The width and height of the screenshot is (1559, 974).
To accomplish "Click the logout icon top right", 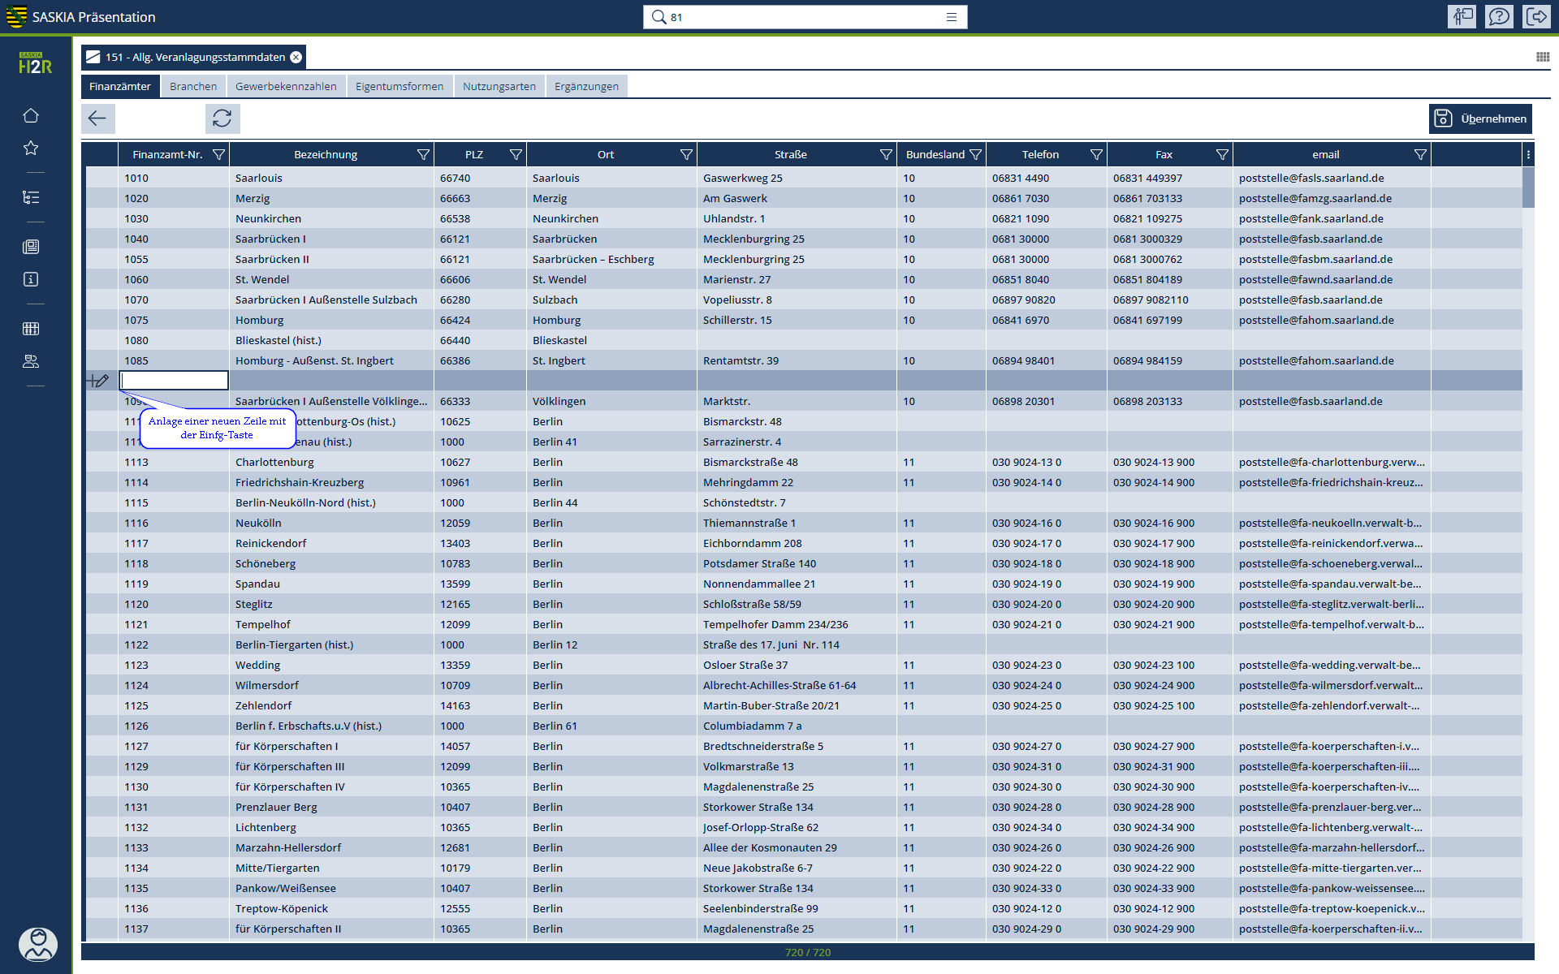I will coord(1536,16).
